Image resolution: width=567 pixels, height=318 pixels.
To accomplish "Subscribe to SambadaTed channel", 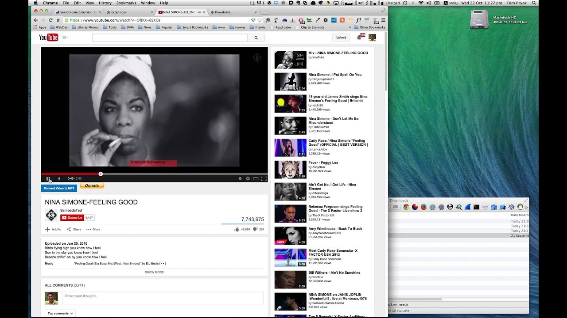I will [72, 217].
